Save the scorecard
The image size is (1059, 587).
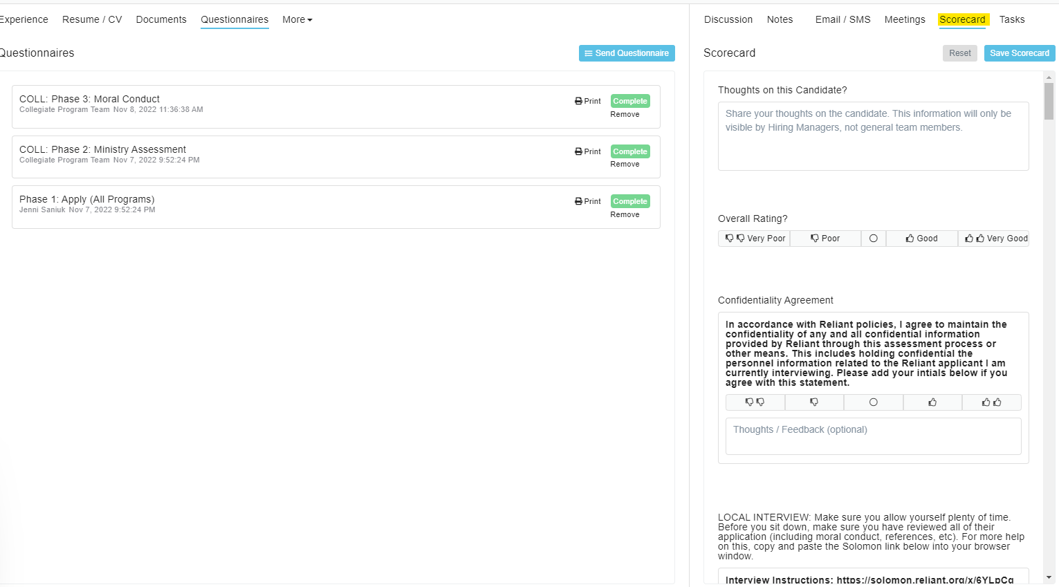[x=1019, y=53]
